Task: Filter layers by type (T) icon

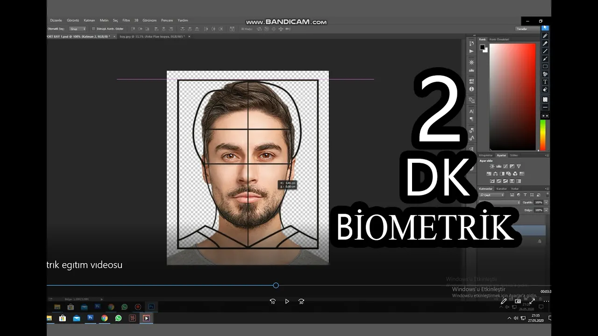Action: [525, 195]
